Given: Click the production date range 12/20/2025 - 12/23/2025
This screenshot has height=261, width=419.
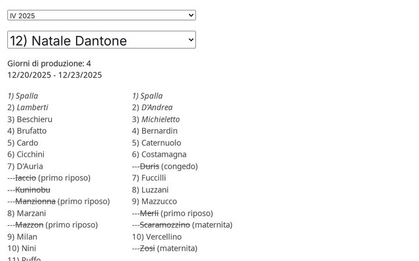Looking at the screenshot, I should coord(54,75).
